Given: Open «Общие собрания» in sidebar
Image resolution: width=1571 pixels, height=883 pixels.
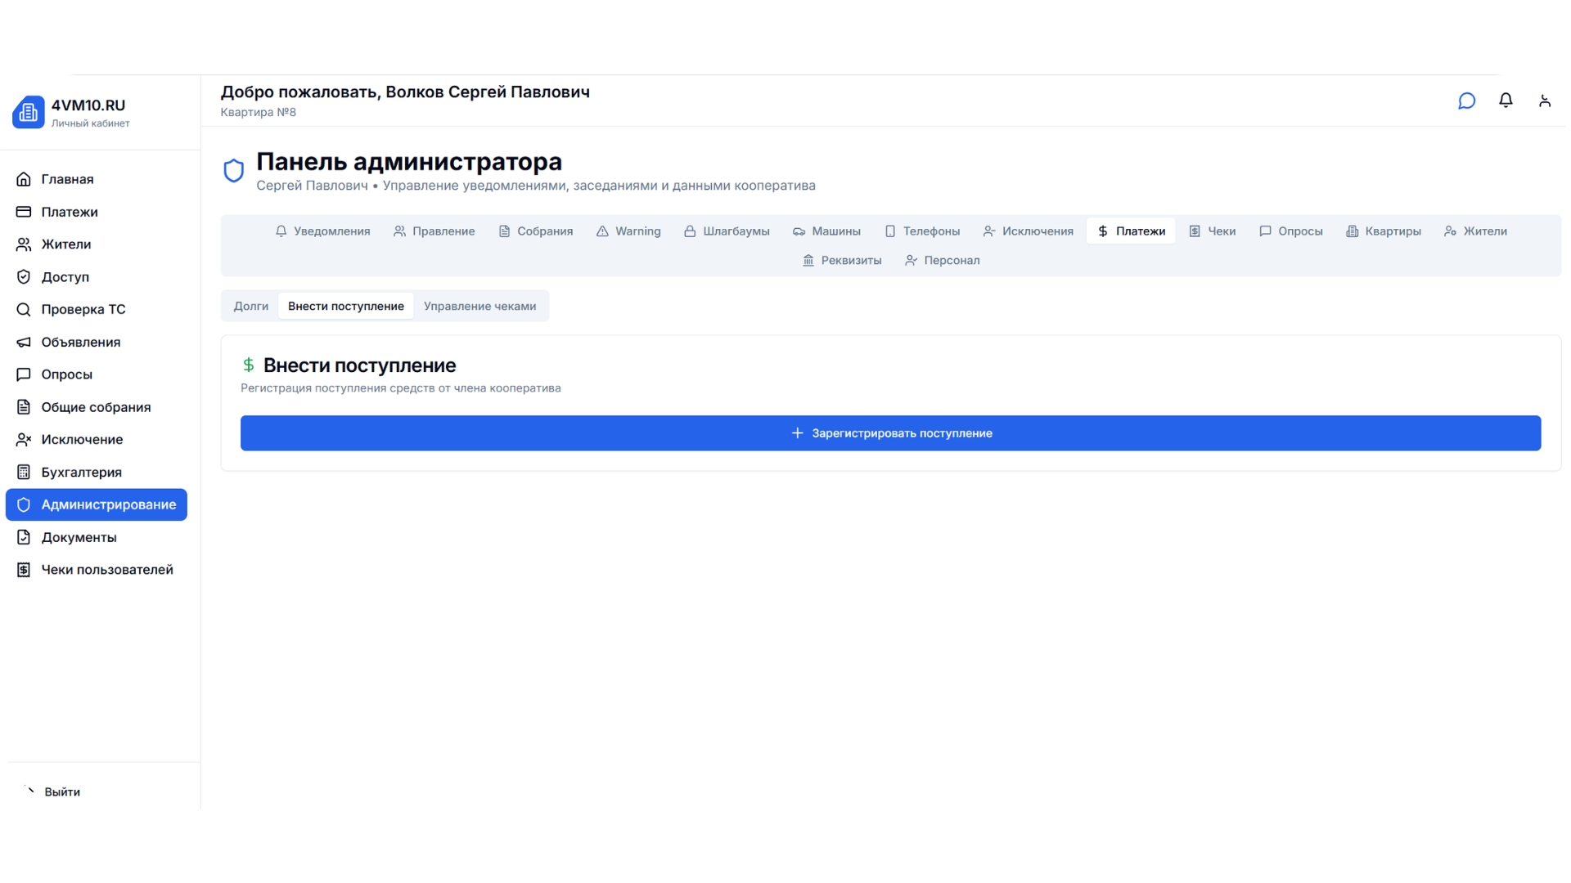Looking at the screenshot, I should (x=96, y=406).
